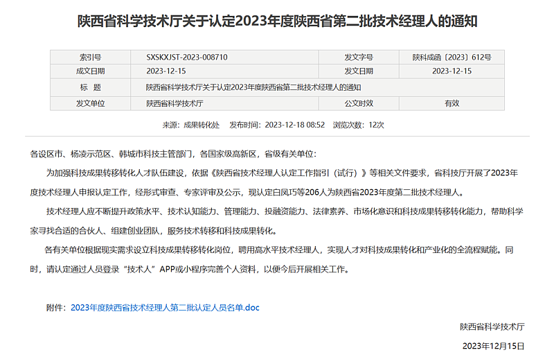Click the view count 浏览次数：12次
This screenshot has width=554, height=357.
click(x=358, y=125)
